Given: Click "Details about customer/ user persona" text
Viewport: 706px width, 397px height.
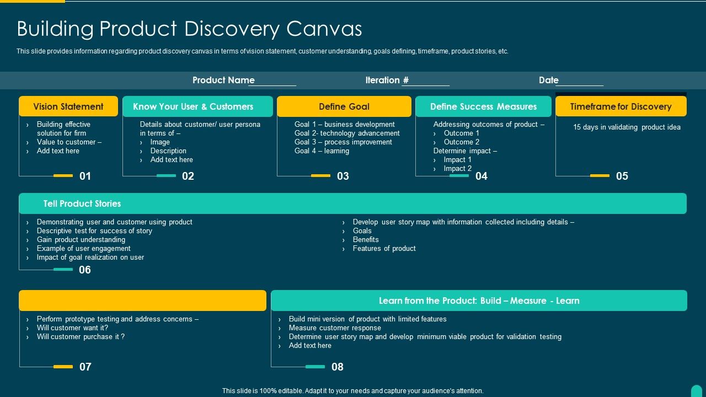Looking at the screenshot, I should click(x=200, y=128).
